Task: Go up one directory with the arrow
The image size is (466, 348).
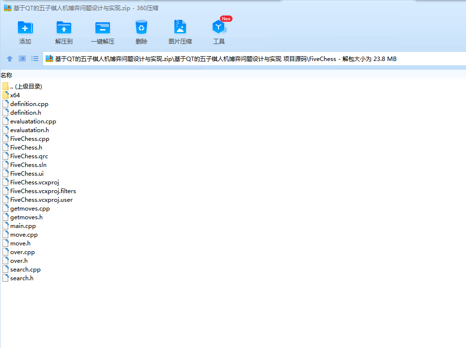Action: coord(10,59)
